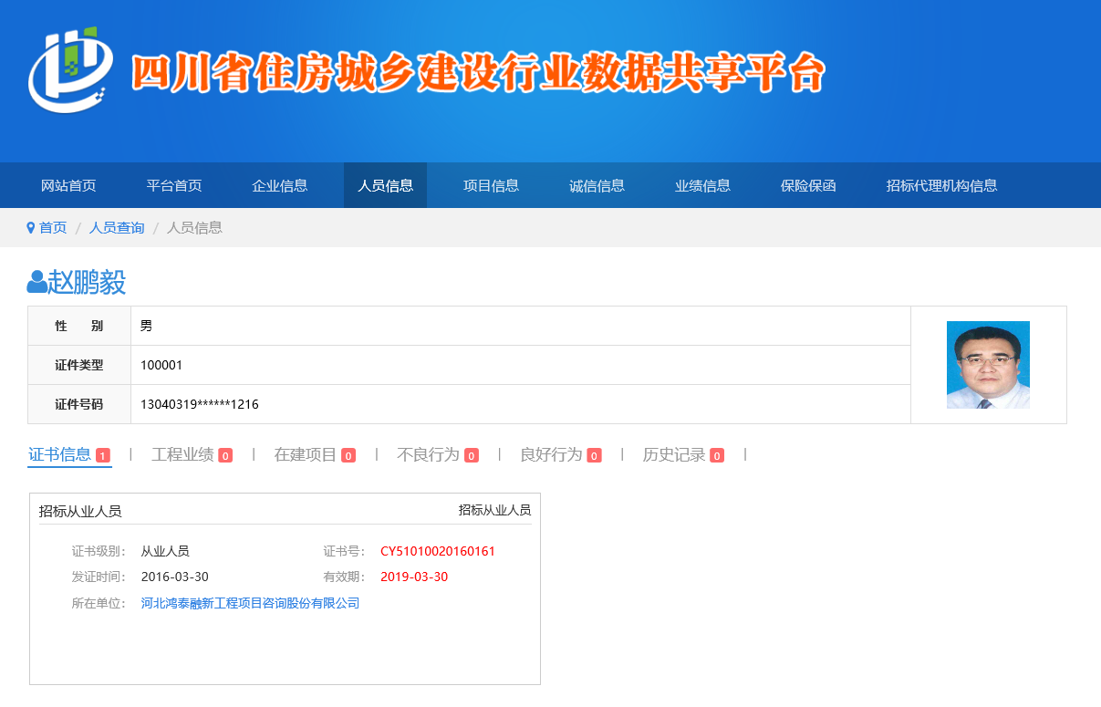Navigate to 诚信信息 in the top menu
Viewport: 1101px width, 707px height.
tap(597, 185)
